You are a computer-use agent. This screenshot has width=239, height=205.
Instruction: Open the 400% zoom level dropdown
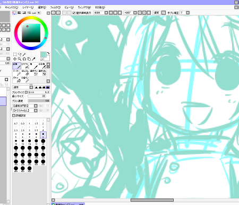click(106, 13)
